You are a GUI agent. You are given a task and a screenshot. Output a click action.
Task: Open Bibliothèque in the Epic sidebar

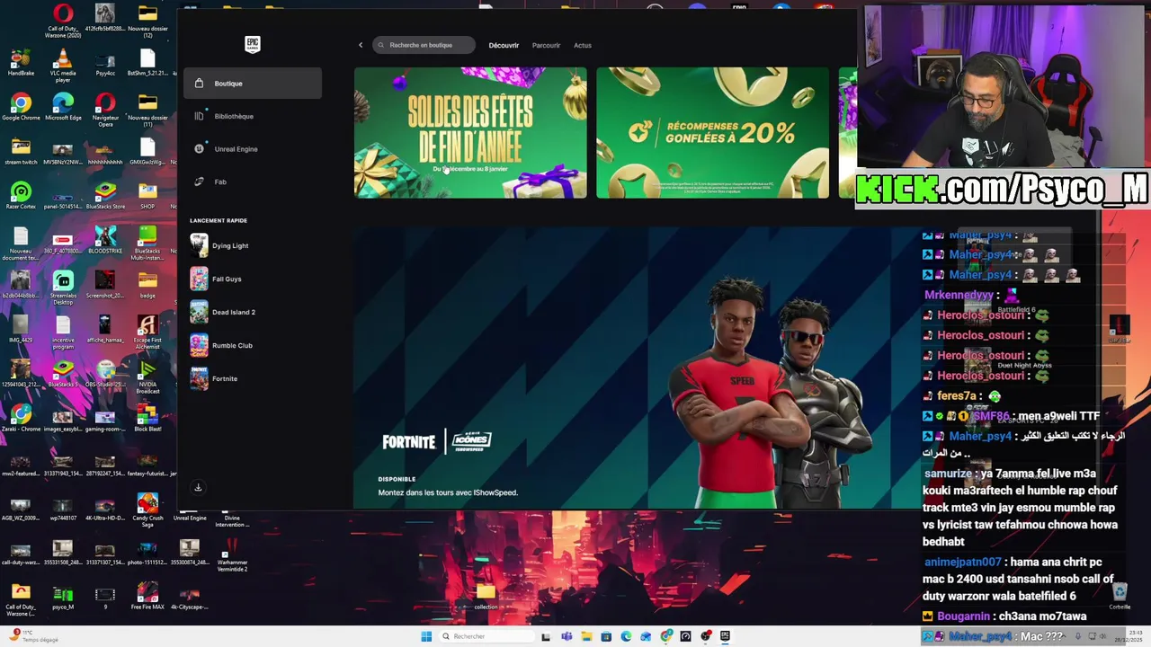click(x=253, y=116)
